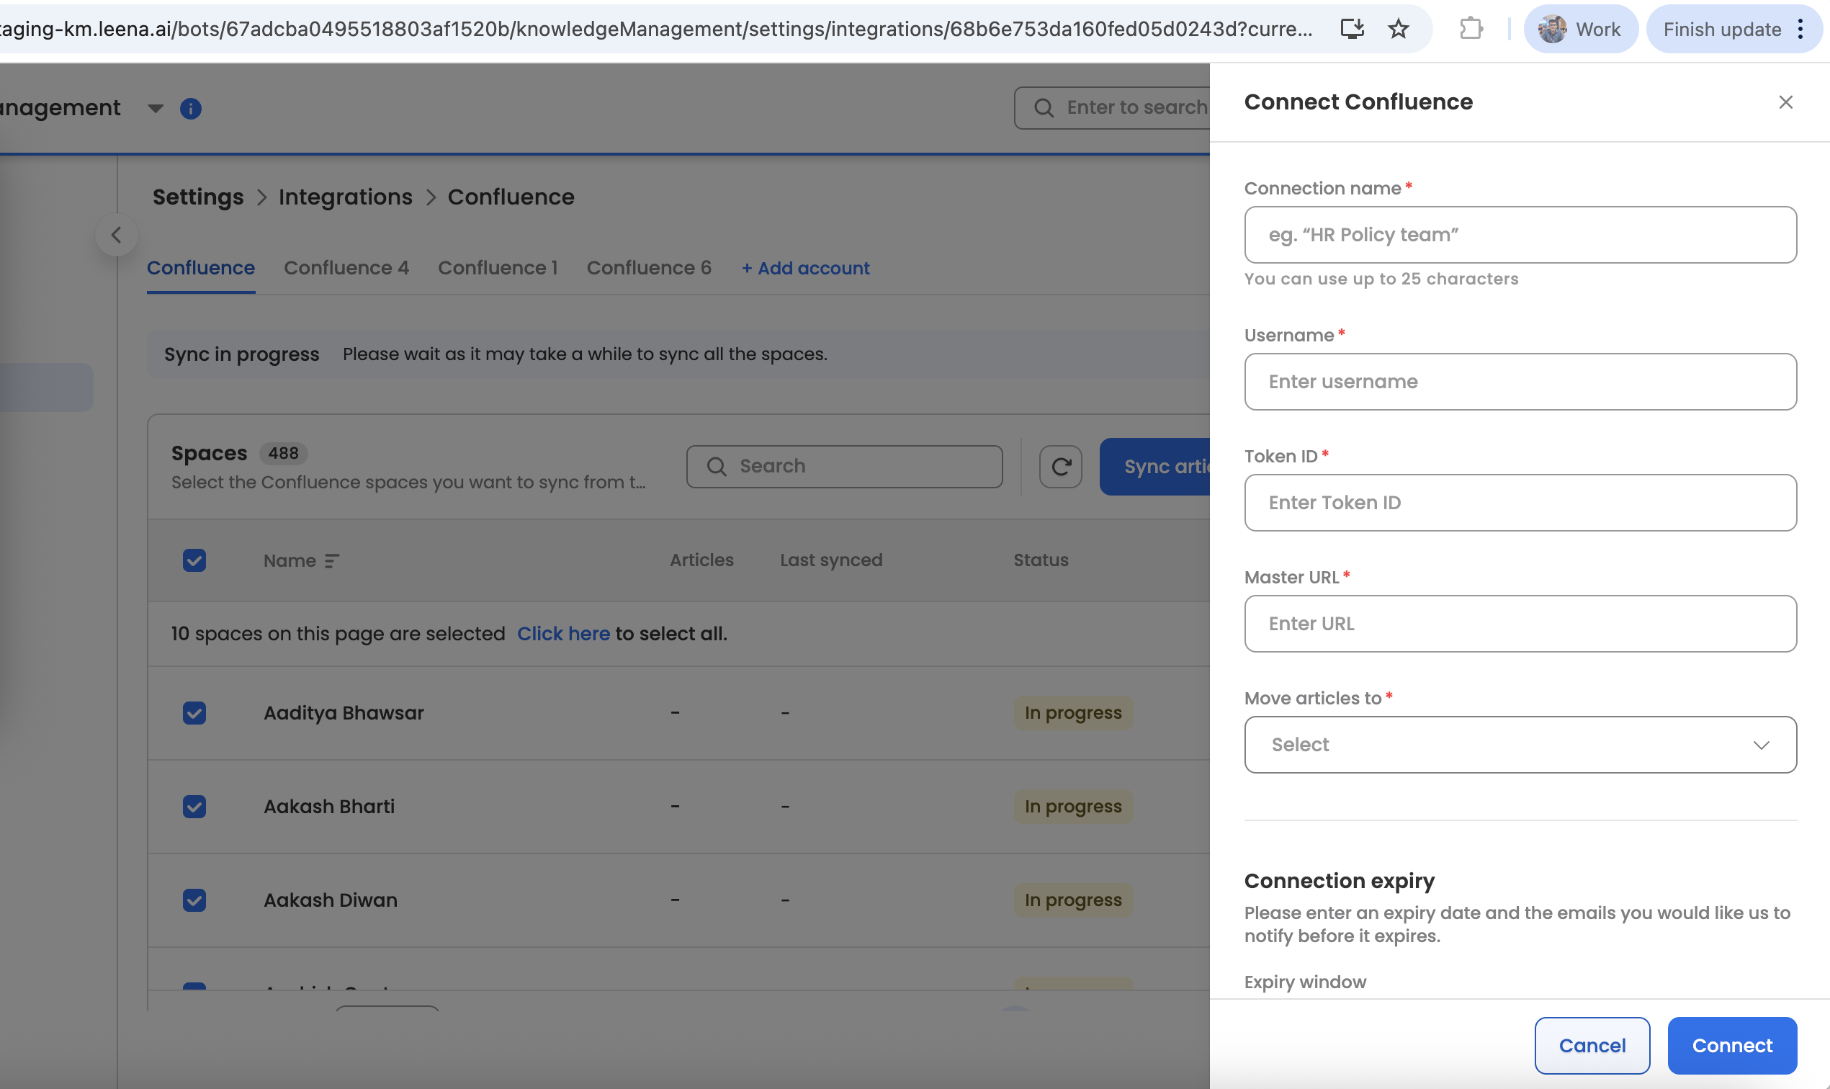Switch to the Confluence 6 tab
The height and width of the screenshot is (1089, 1830).
click(649, 268)
